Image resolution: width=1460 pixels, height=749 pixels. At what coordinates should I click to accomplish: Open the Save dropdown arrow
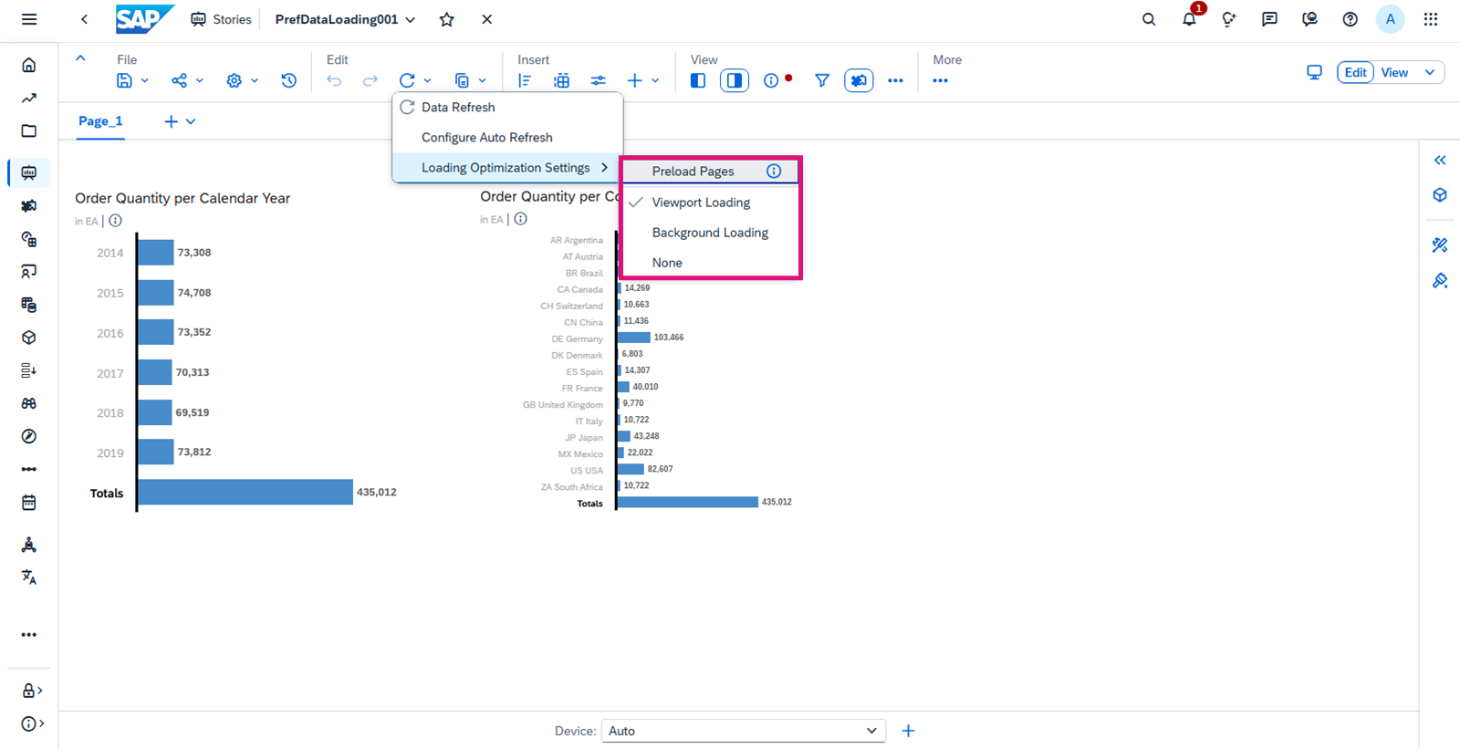[144, 80]
